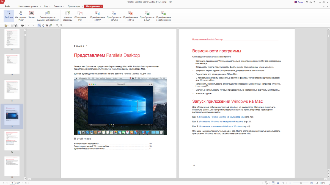Print the document using the printer icon
This screenshot has height=185, width=330.
23,25
